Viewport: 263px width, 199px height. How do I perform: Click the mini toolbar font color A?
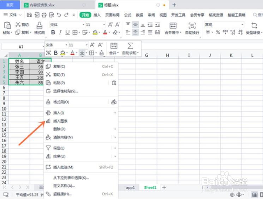click(72, 53)
